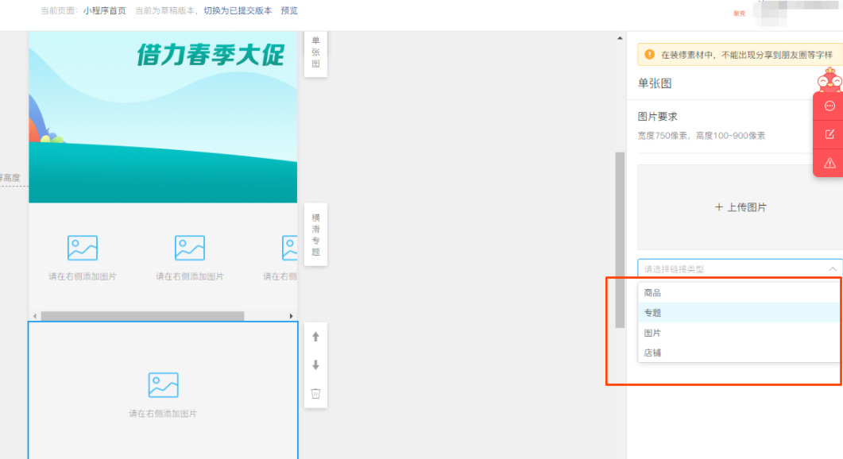This screenshot has width=843, height=459.
Task: Open the warning triangle icon
Action: pyautogui.click(x=829, y=163)
